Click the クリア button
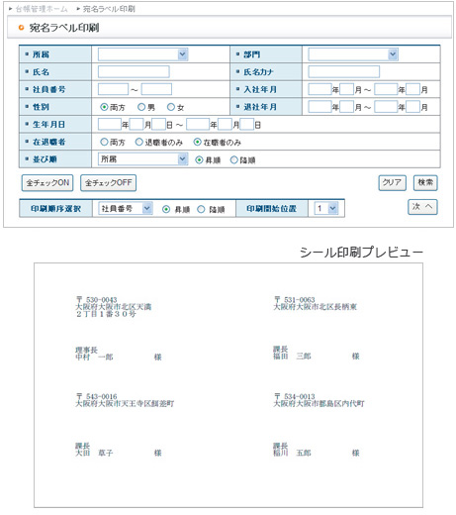456x515 pixels. pyautogui.click(x=392, y=182)
